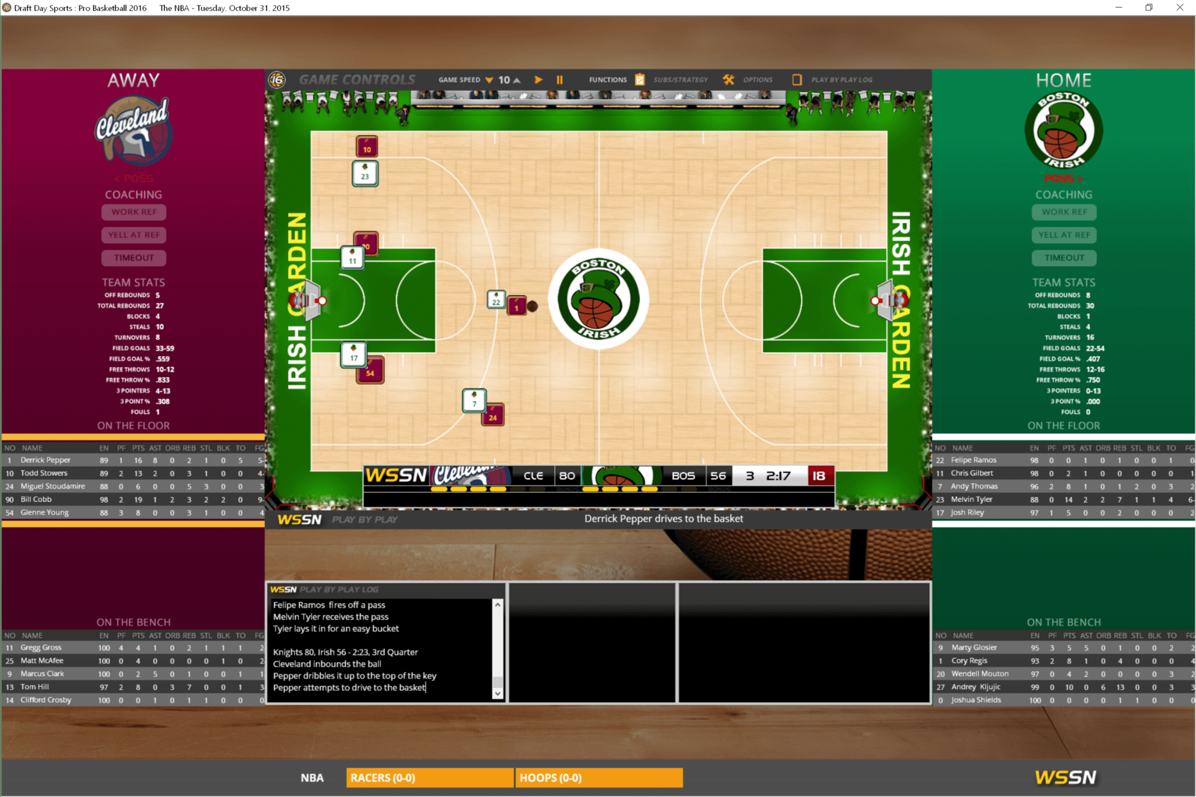1196x797 pixels.
Task: Click the WSSN logo in bottom ticker
Action: (1066, 777)
